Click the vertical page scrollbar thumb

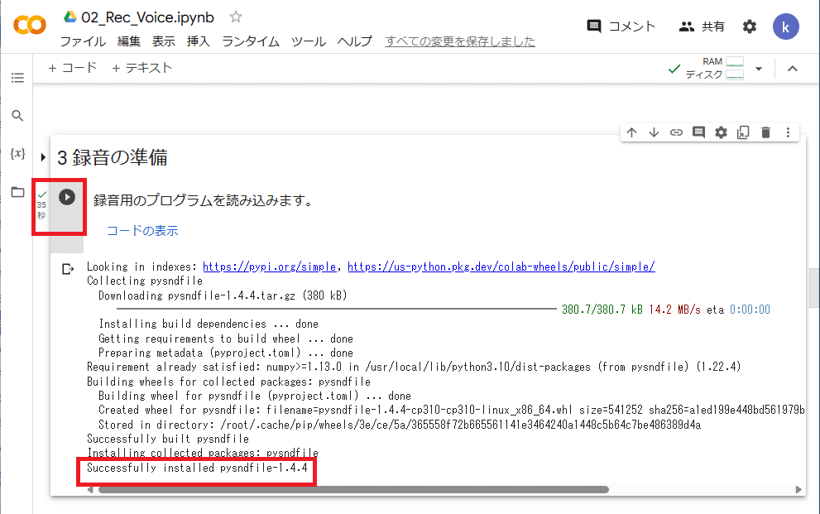(814, 287)
